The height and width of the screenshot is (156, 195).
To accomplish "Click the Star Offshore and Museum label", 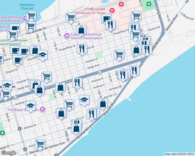I will [11, 19].
